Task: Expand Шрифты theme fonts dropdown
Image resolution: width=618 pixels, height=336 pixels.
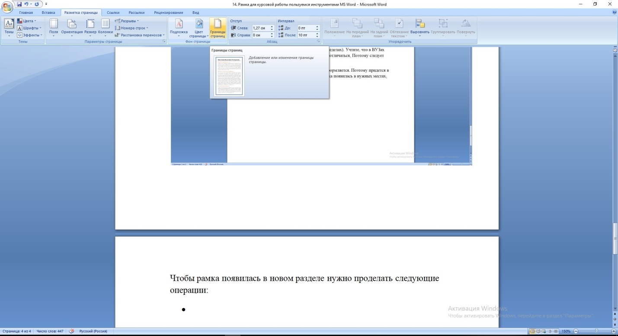Action: [x=29, y=28]
